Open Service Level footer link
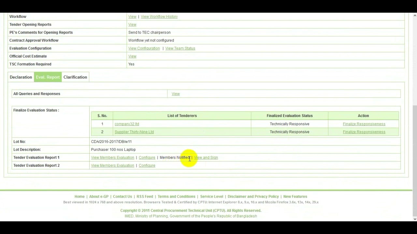 coord(211,197)
